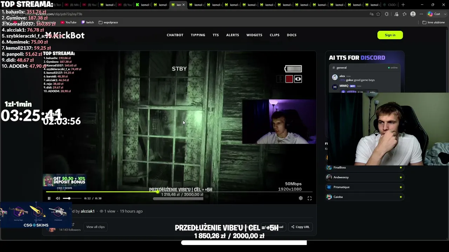Select the FinalBoss channel row

[x=364, y=168]
